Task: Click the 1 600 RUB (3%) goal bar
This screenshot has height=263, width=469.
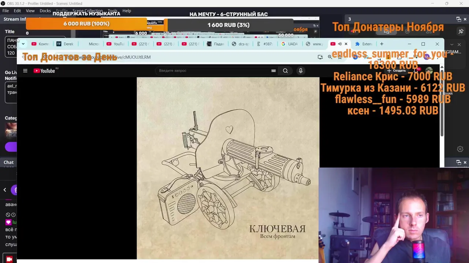Action: pos(228,25)
